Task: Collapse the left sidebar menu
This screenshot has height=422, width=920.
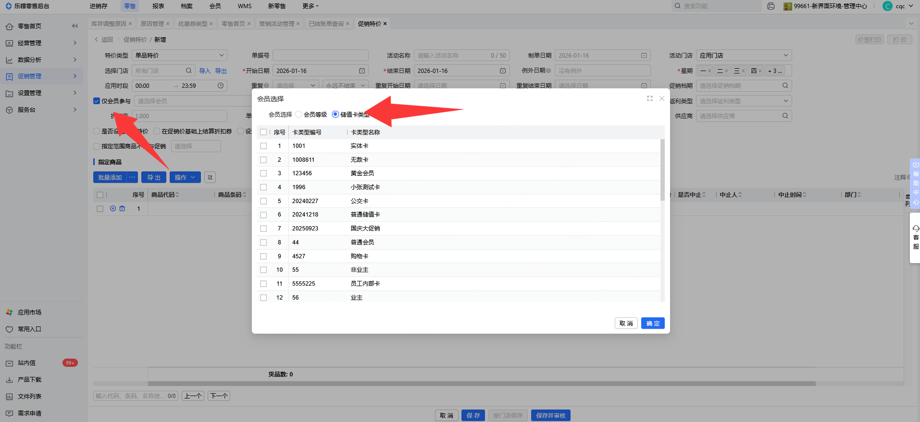Action: pyautogui.click(x=75, y=26)
